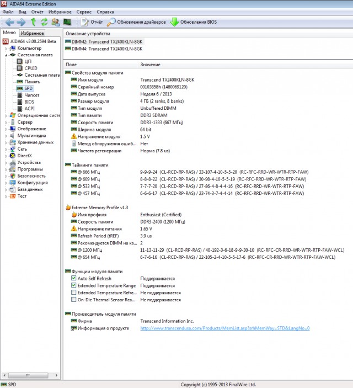Switch to the Избранное sidebar tab
Viewport: 353px width, 388px height.
click(x=32, y=33)
